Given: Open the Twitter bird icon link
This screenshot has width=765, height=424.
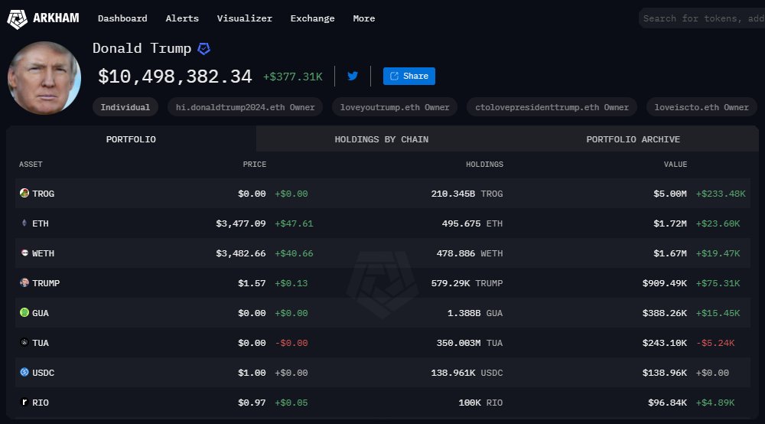Looking at the screenshot, I should [x=353, y=76].
